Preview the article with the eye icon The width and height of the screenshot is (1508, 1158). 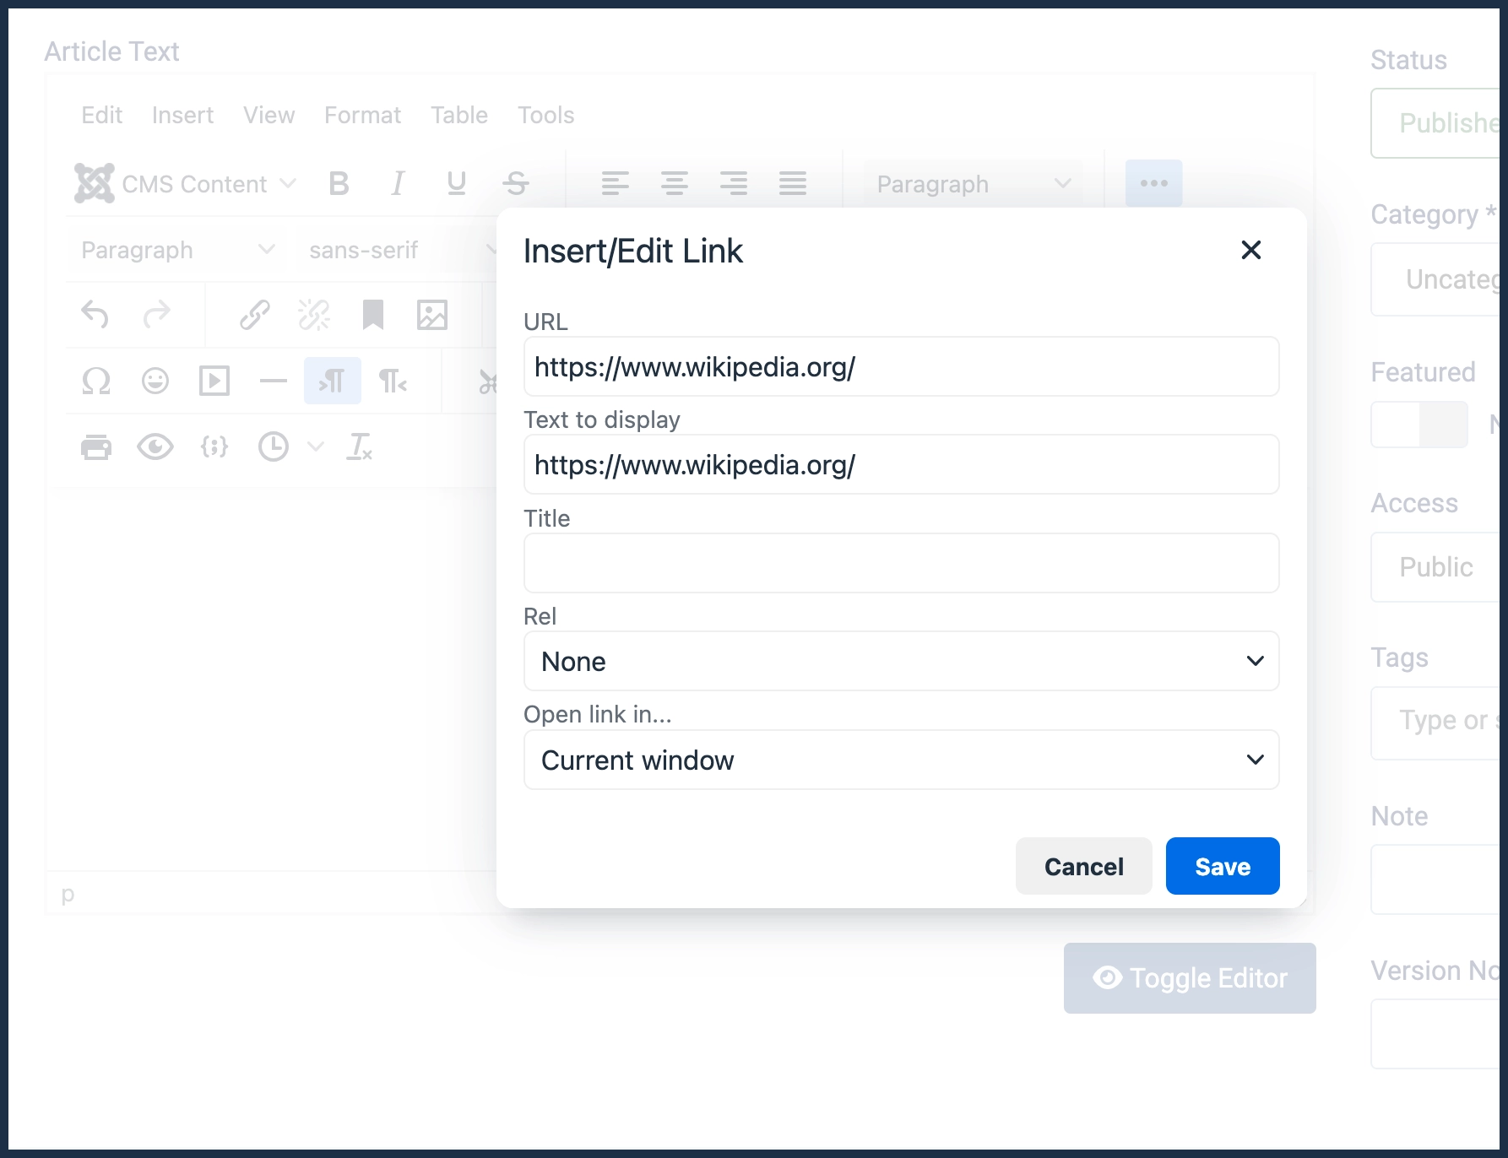coord(155,446)
